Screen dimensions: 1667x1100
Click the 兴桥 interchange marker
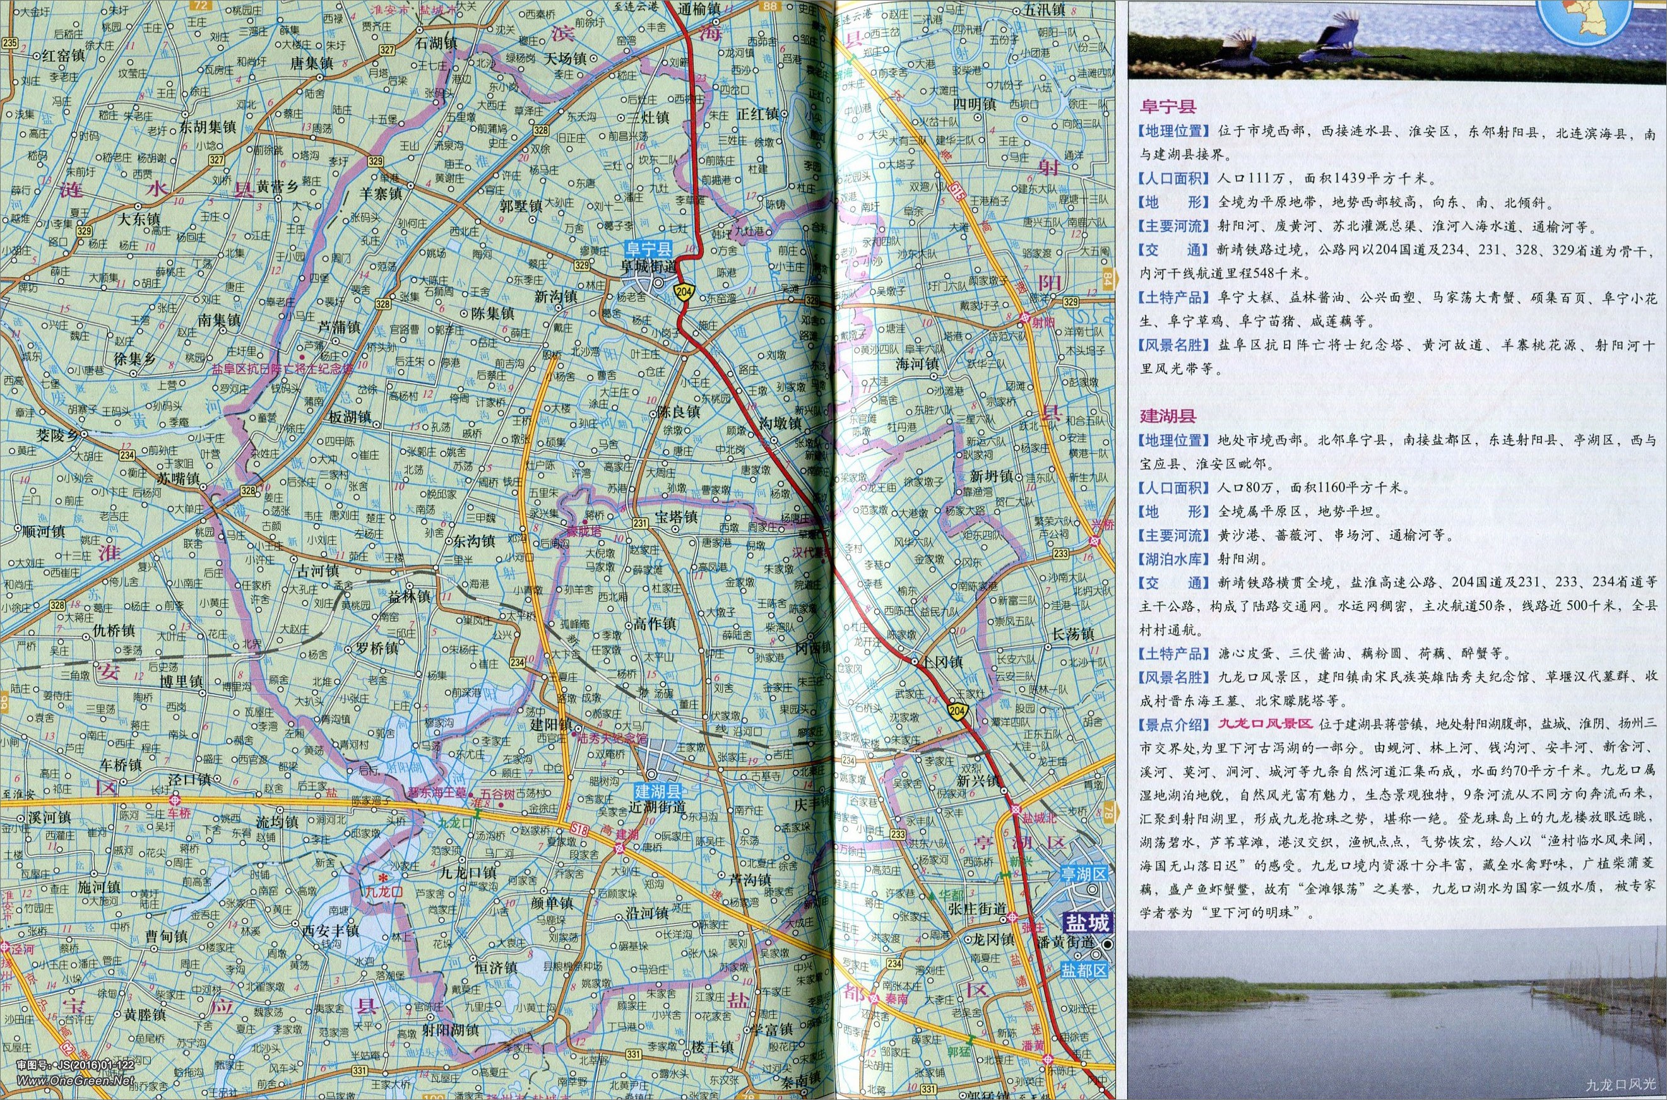pyautogui.click(x=1095, y=541)
